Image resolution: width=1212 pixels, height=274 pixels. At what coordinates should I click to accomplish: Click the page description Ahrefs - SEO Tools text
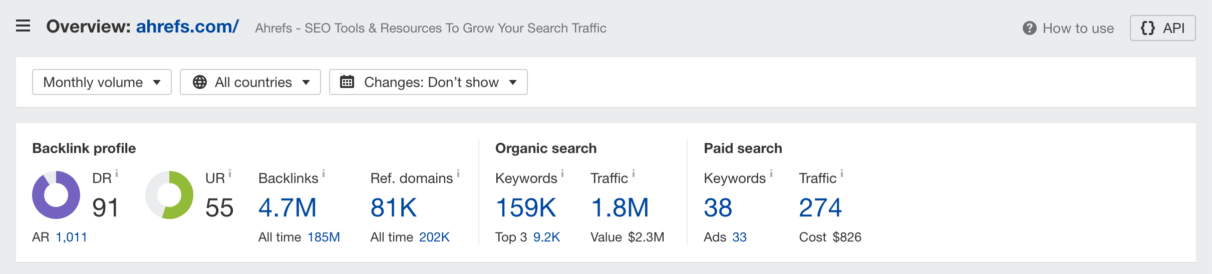pyautogui.click(x=431, y=28)
